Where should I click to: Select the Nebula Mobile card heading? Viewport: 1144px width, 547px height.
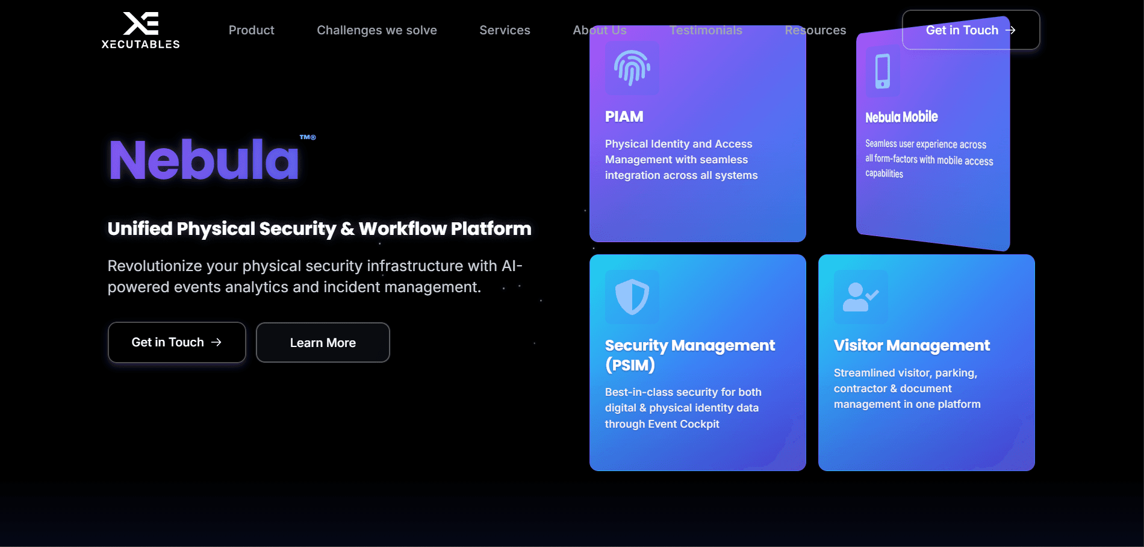pyautogui.click(x=901, y=117)
